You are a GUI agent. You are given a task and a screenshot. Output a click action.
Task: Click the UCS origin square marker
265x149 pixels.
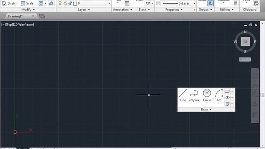(x=15, y=132)
